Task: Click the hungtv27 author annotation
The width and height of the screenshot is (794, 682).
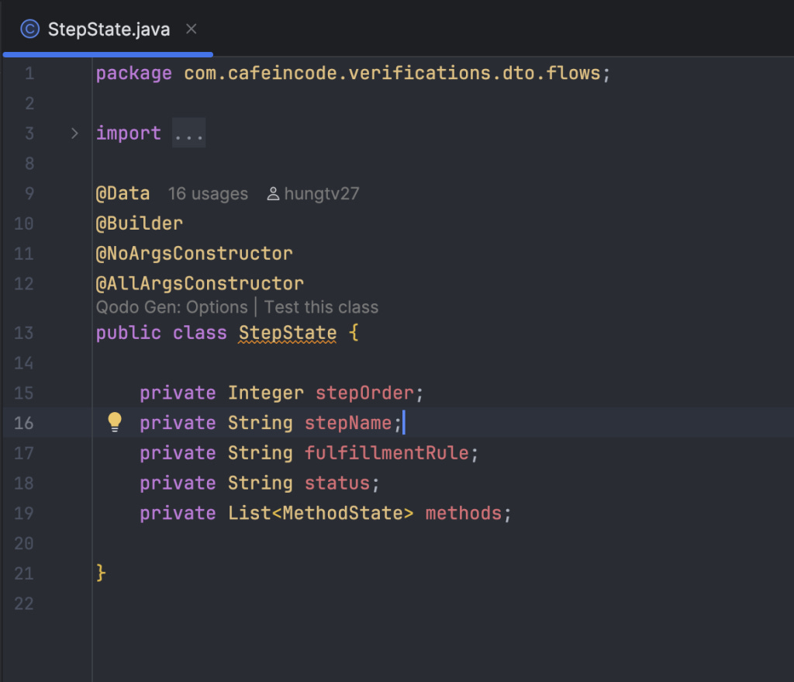Action: tap(322, 193)
